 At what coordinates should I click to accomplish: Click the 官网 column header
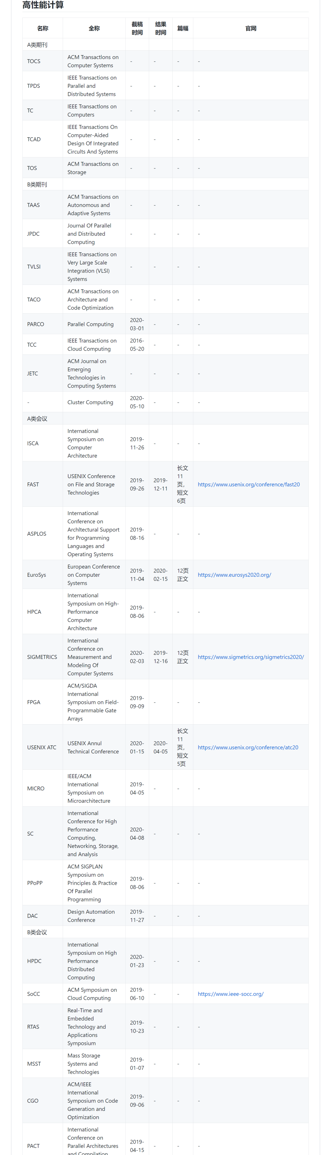pos(251,28)
